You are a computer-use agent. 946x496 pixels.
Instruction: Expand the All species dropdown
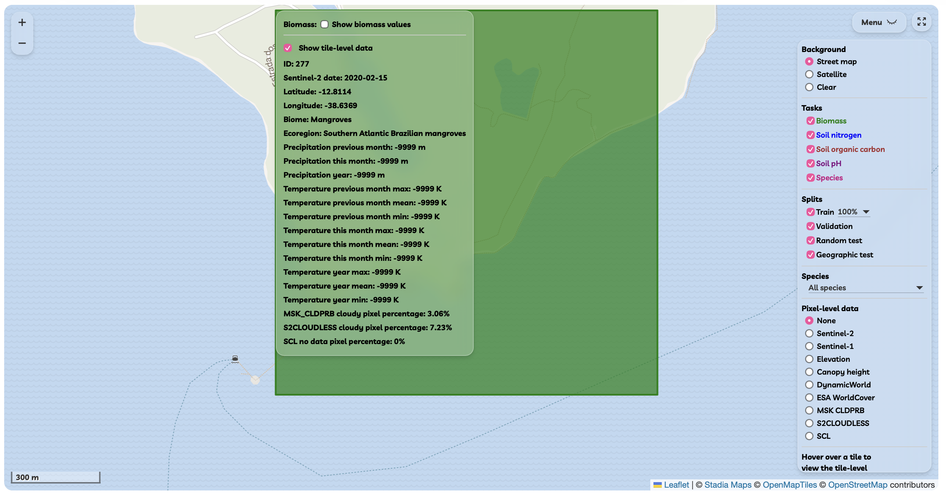point(865,288)
